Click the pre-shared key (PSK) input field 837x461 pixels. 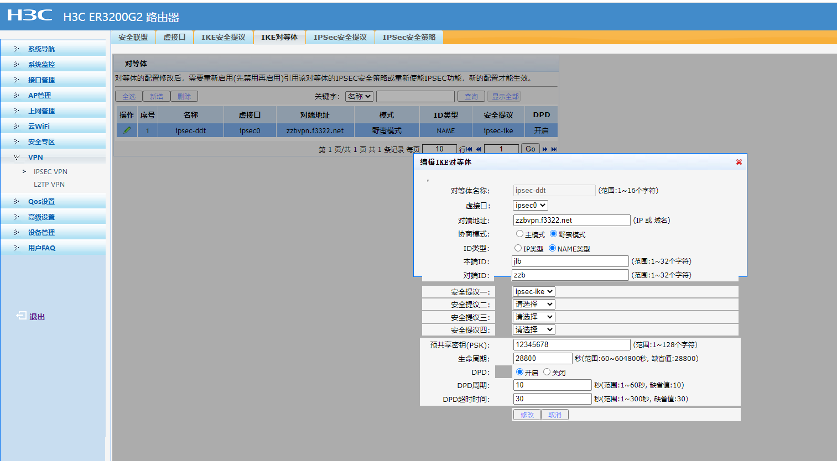click(571, 344)
